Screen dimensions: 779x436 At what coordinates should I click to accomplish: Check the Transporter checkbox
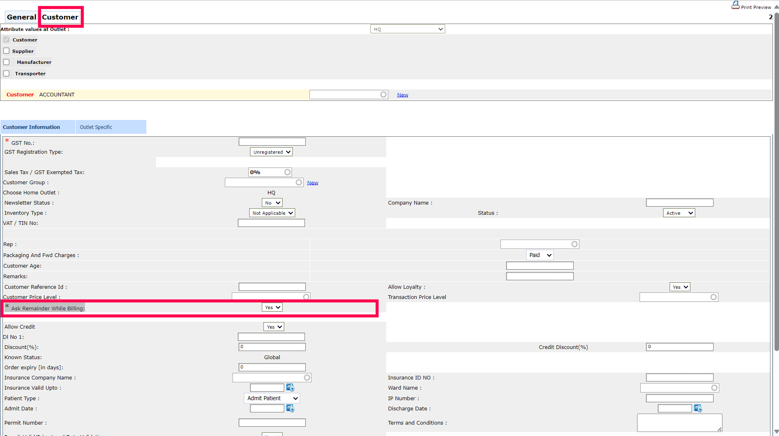(7, 74)
